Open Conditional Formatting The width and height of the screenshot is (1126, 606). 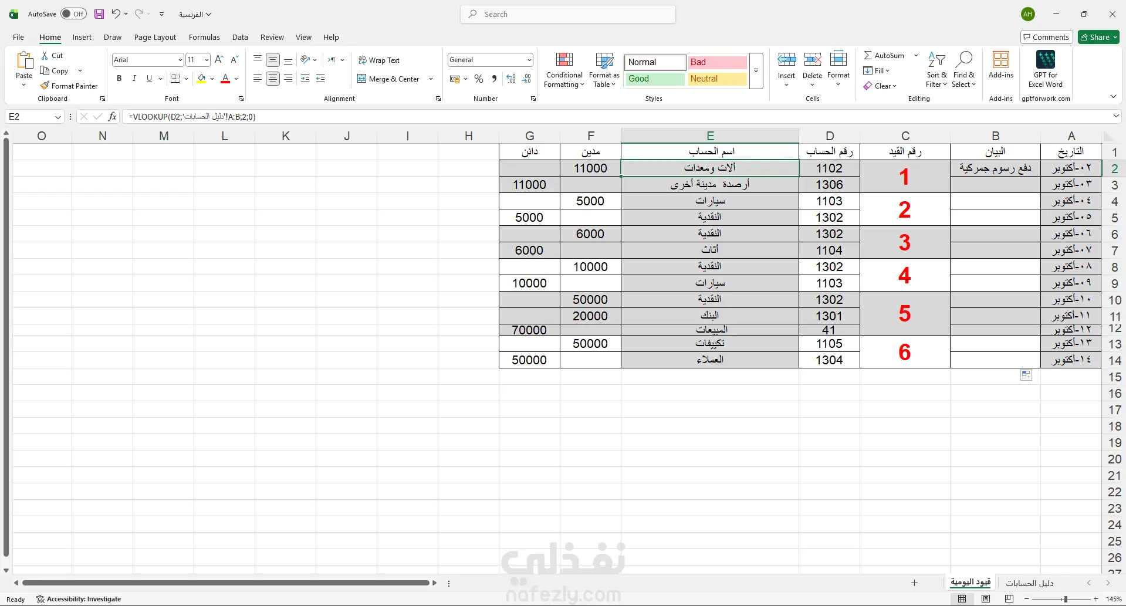tap(564, 70)
